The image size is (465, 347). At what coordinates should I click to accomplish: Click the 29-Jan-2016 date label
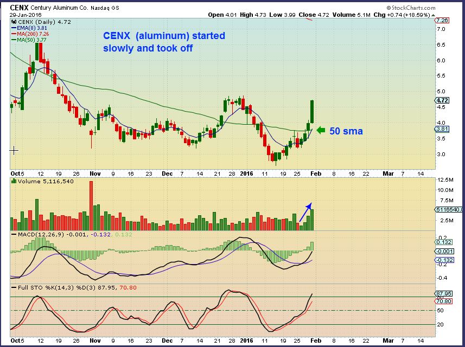26,15
